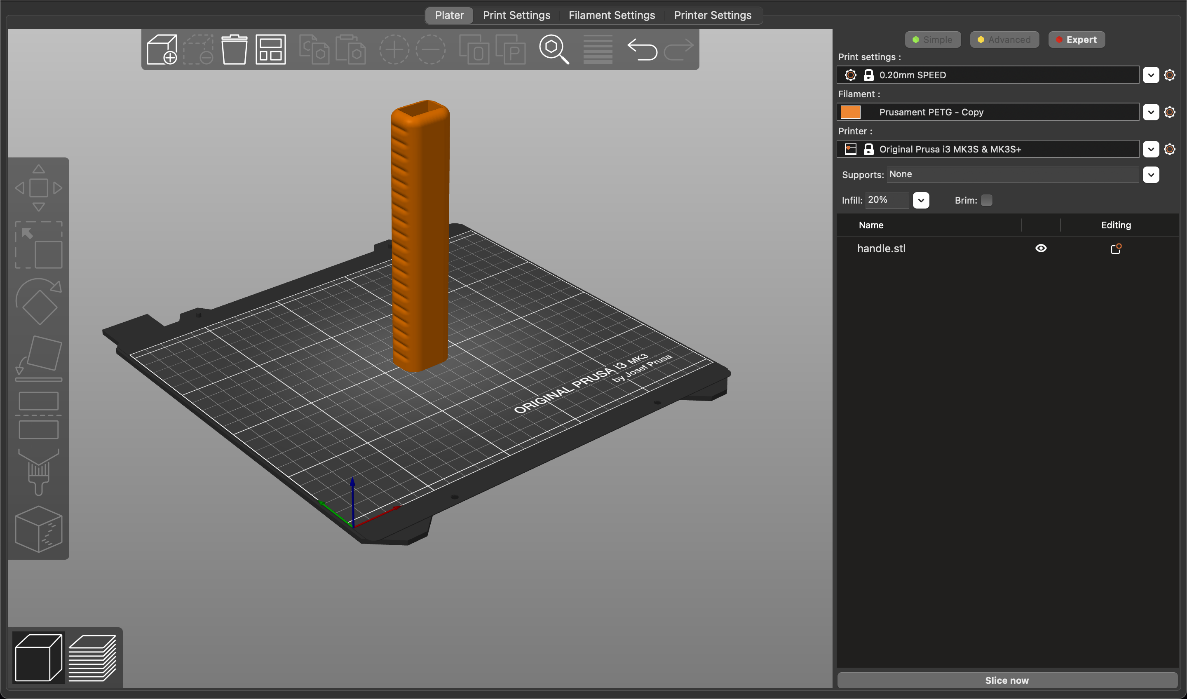This screenshot has width=1187, height=699.
Task: Expand the Print settings preset dropdown
Action: click(1151, 75)
